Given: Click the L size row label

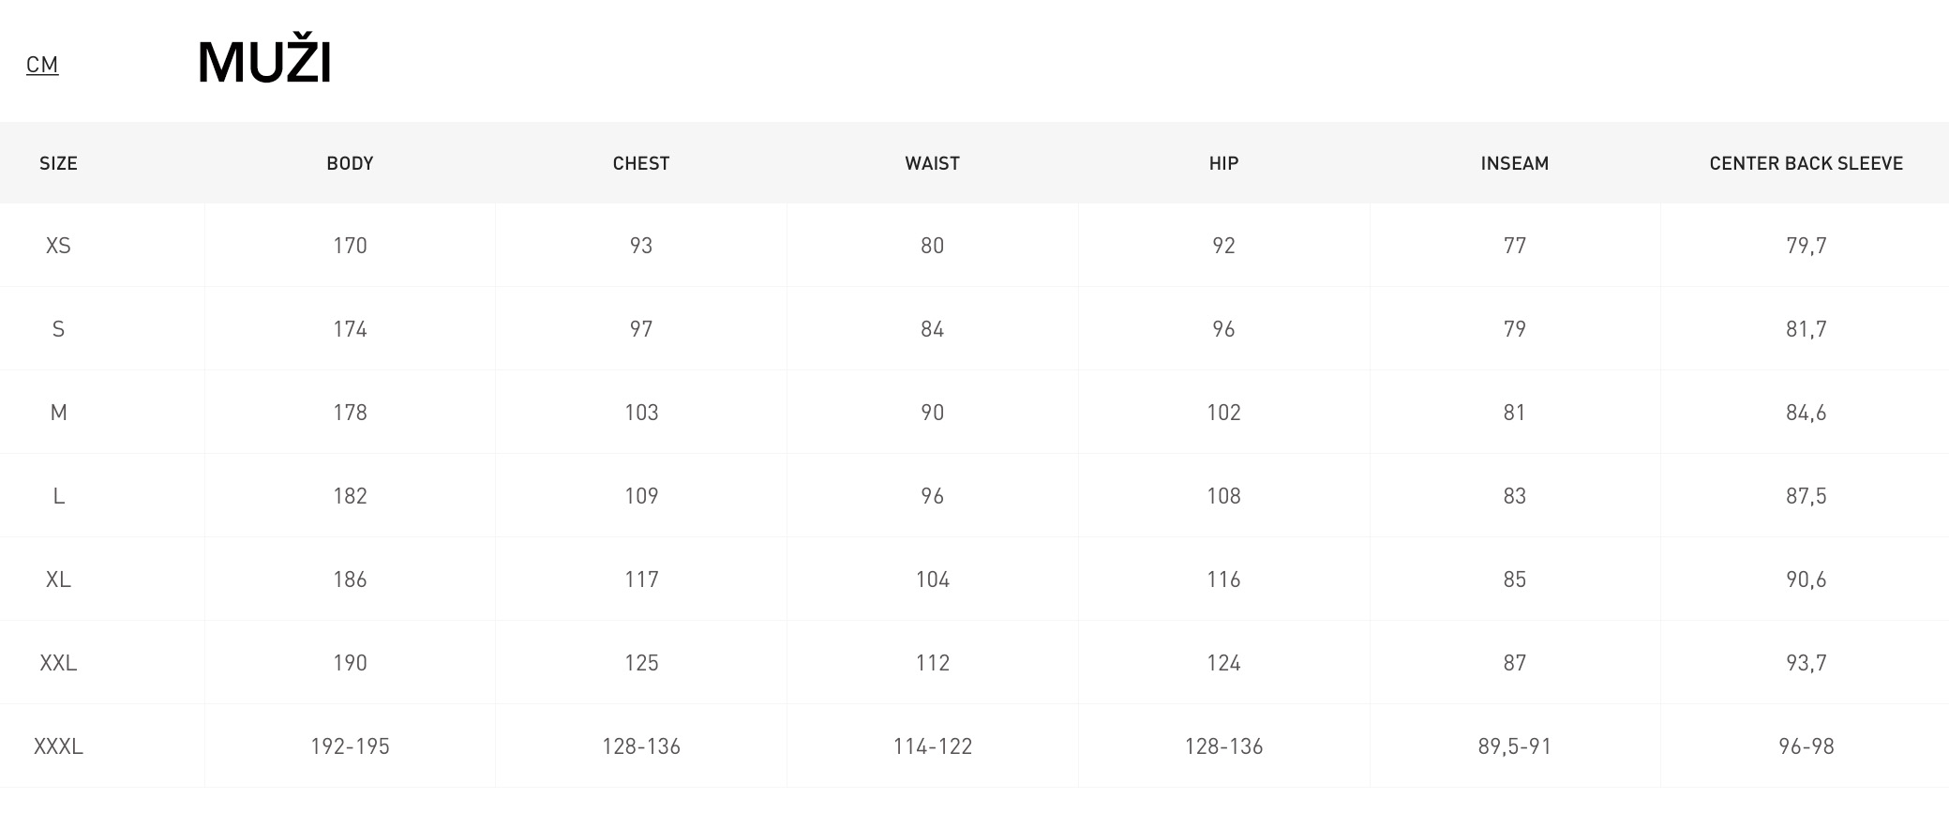Looking at the screenshot, I should click(58, 496).
